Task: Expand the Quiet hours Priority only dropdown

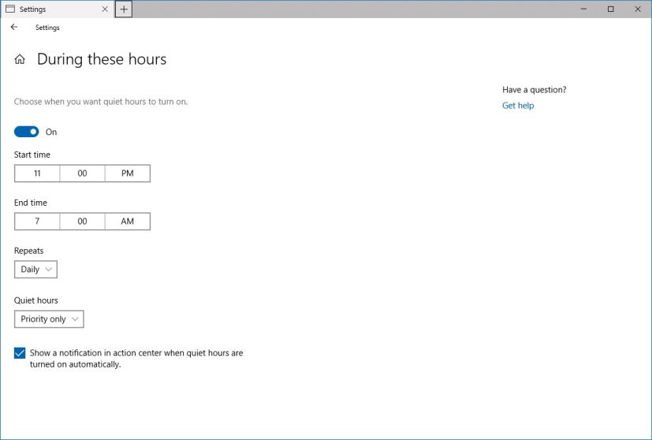Action: point(49,319)
